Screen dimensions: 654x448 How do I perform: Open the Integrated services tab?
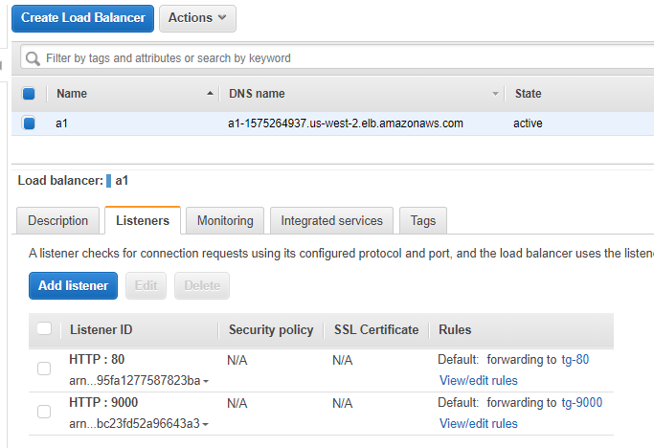point(331,220)
